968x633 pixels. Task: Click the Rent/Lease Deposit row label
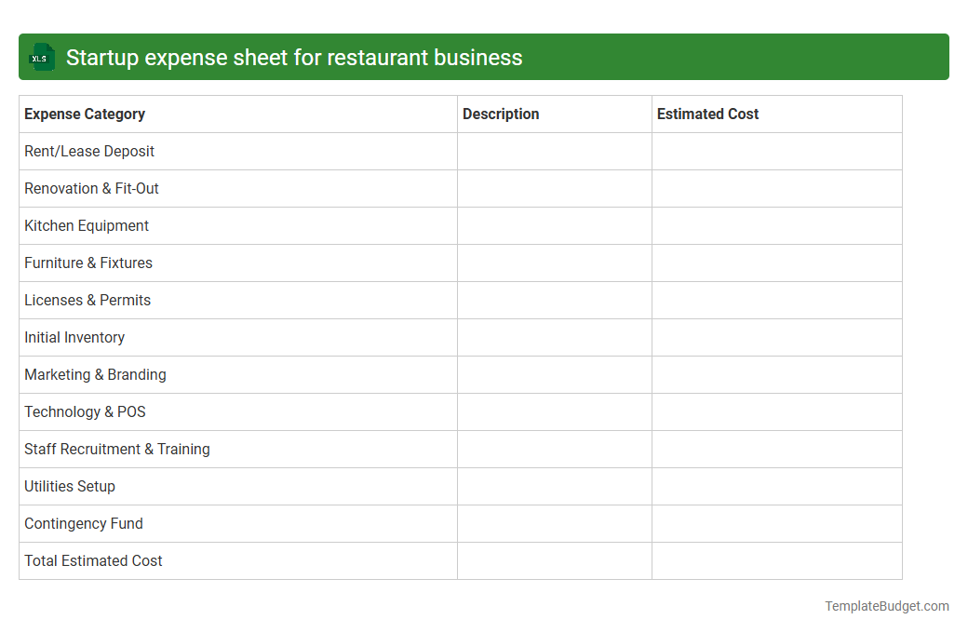89,151
